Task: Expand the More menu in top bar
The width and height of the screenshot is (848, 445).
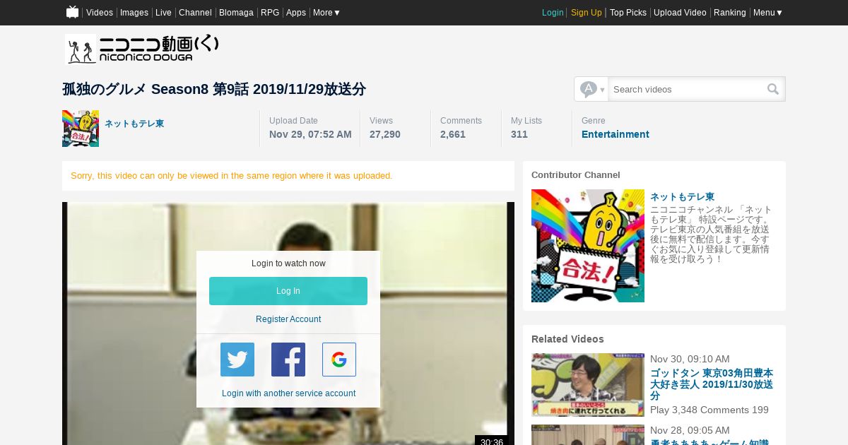Action: [x=326, y=13]
